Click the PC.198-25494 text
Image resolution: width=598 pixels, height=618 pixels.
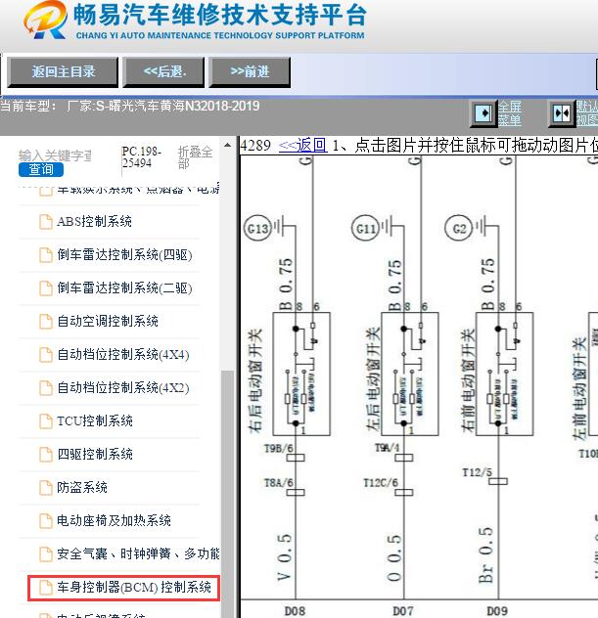pos(142,156)
